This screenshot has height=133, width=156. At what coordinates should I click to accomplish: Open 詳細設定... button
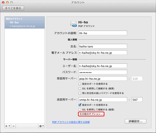[136, 121]
